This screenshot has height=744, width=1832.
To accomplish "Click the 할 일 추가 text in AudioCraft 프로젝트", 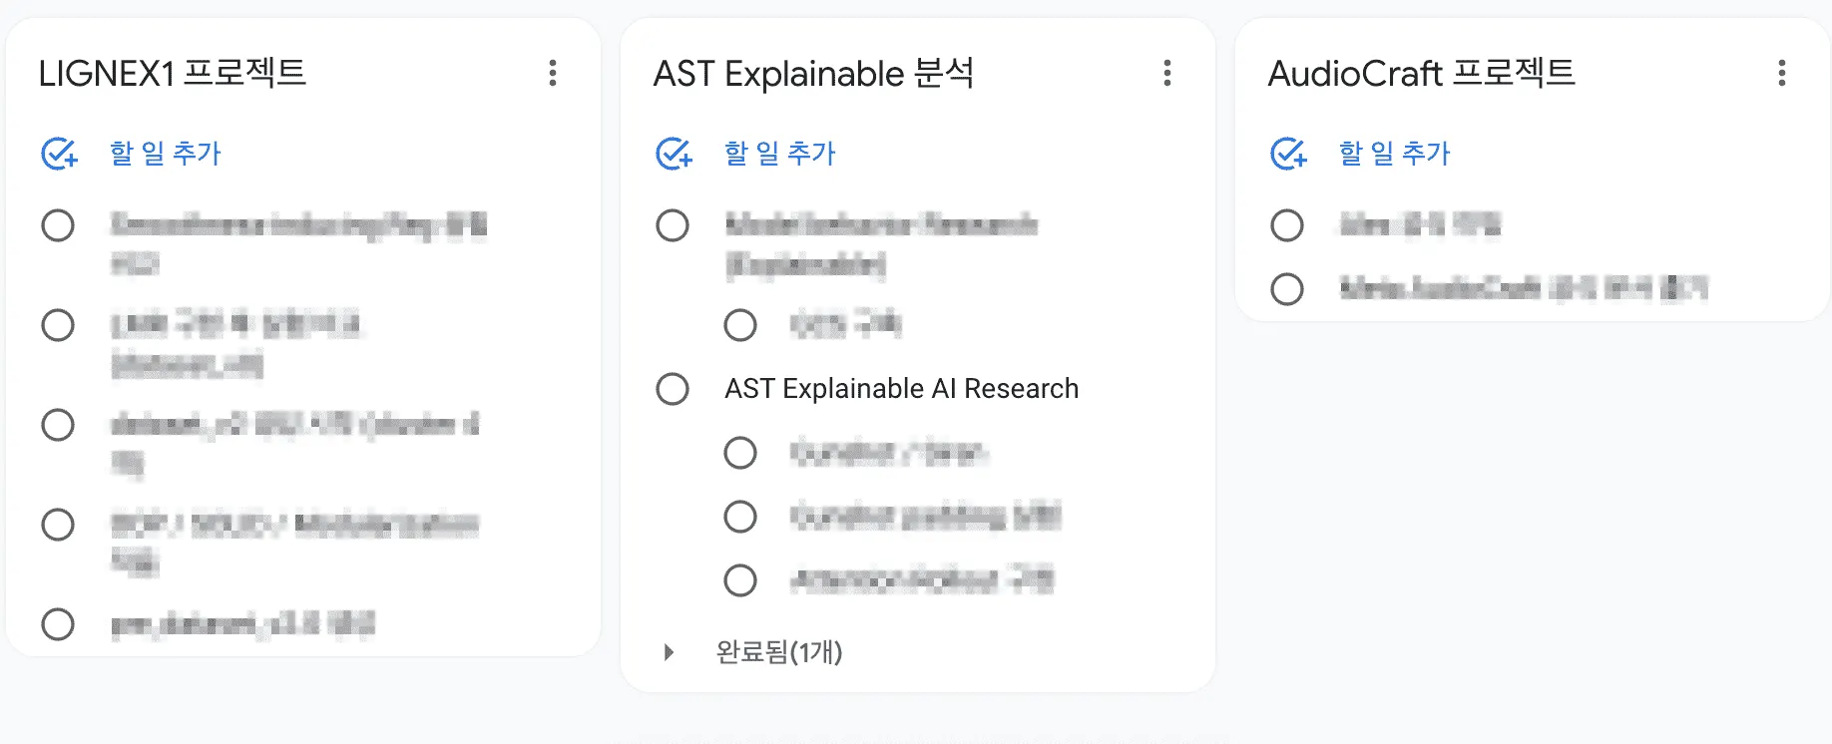I will point(1395,154).
